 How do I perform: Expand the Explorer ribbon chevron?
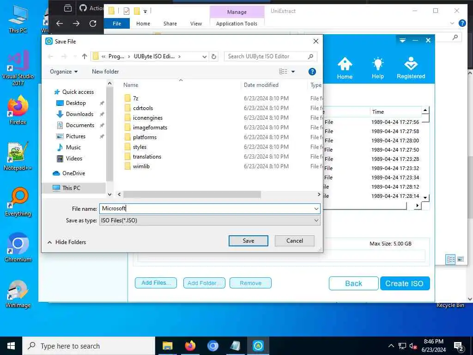tap(452, 23)
